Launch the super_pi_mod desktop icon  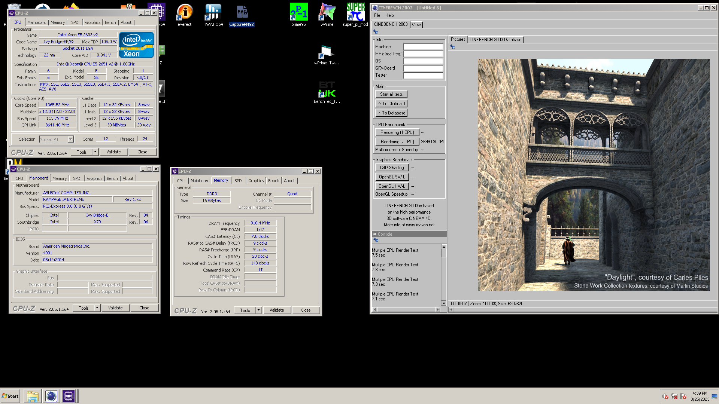click(x=355, y=15)
